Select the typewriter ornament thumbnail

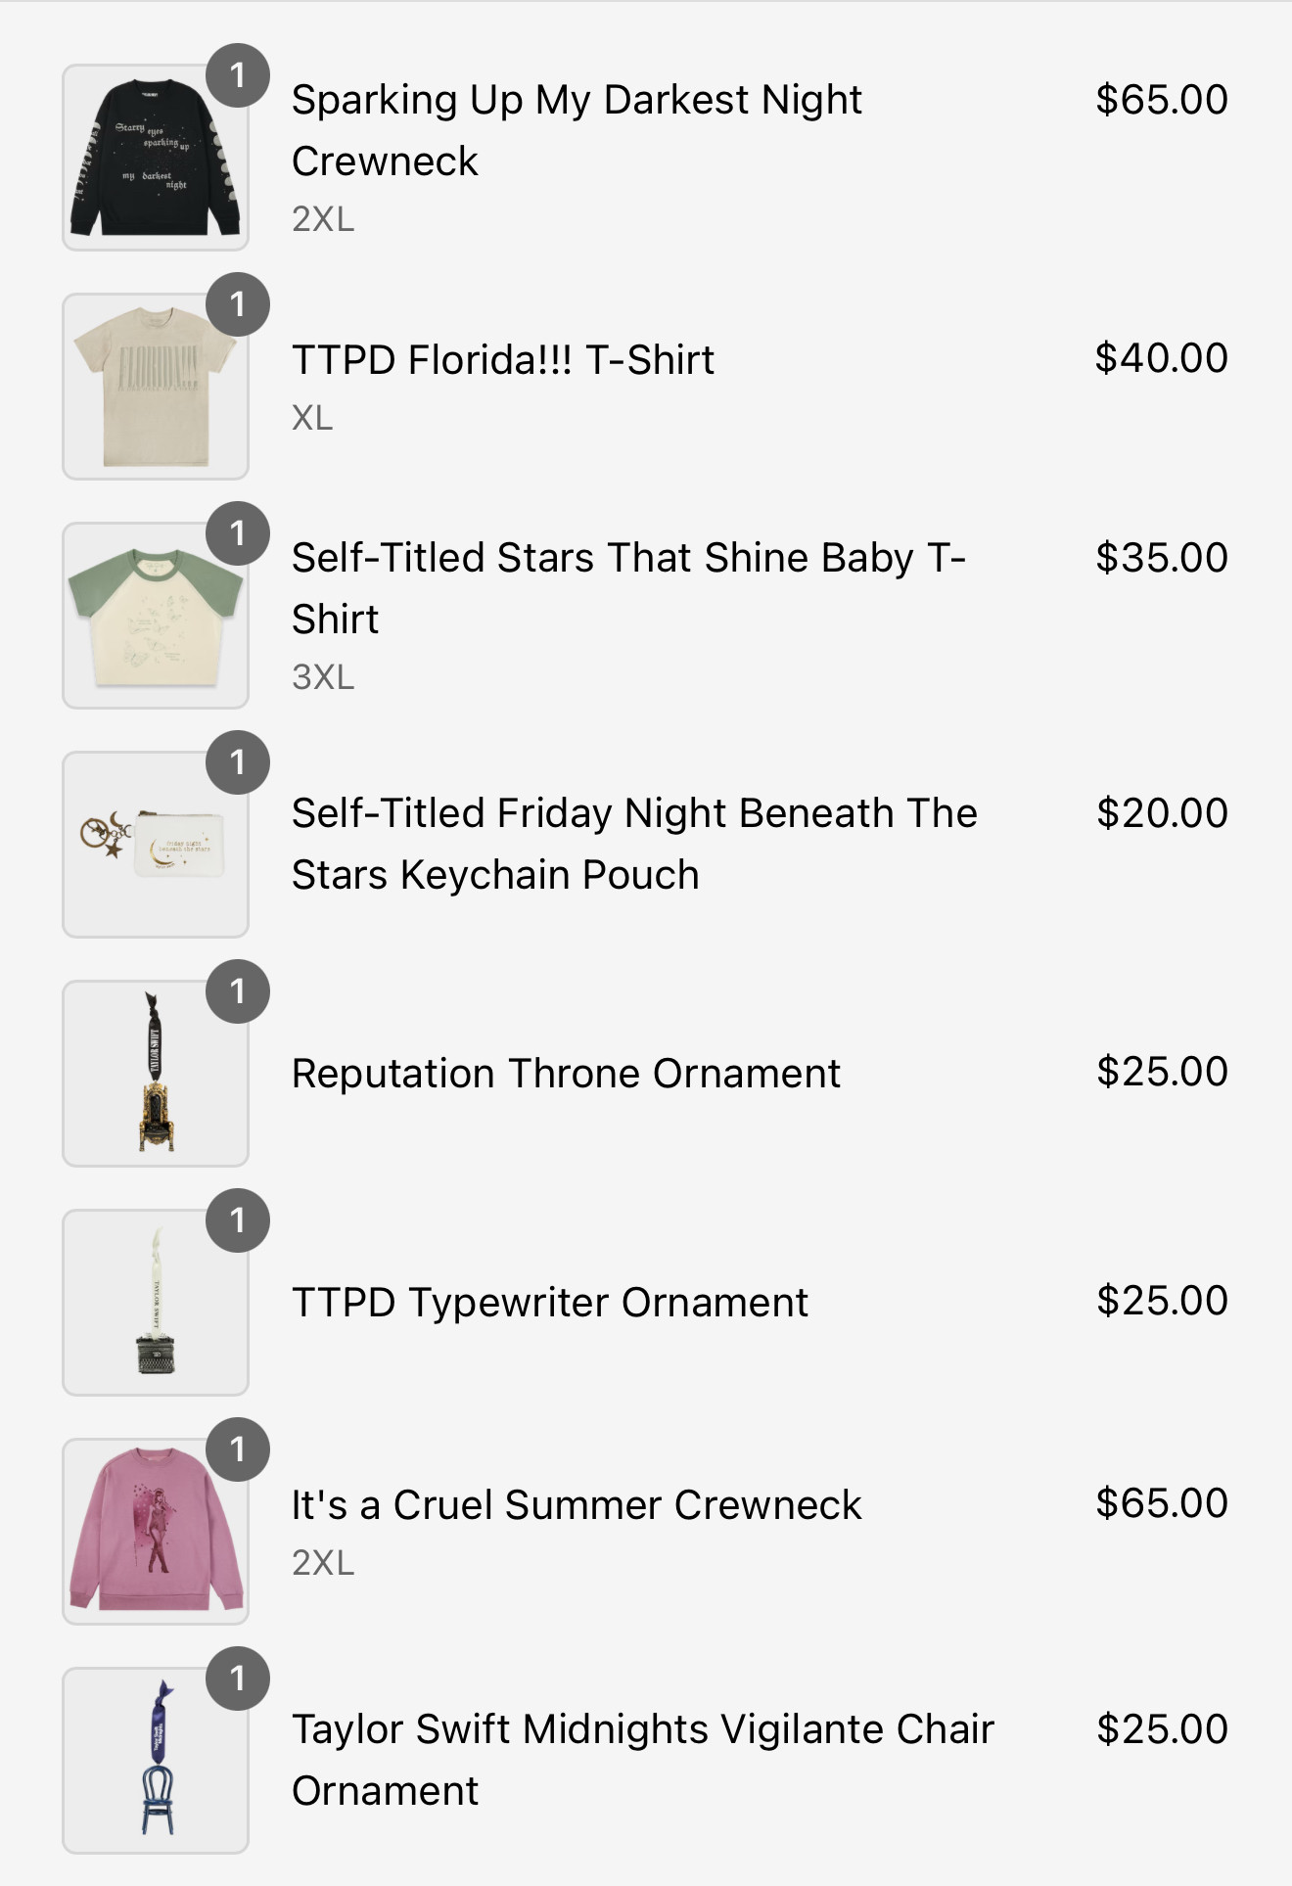pyautogui.click(x=156, y=1303)
